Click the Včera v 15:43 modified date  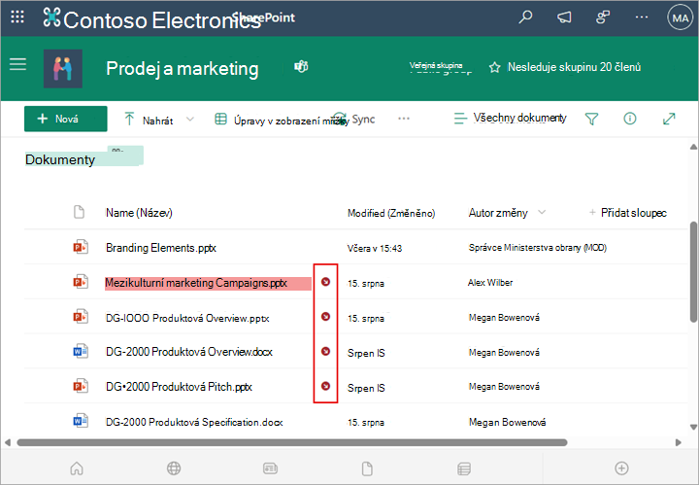coord(375,249)
